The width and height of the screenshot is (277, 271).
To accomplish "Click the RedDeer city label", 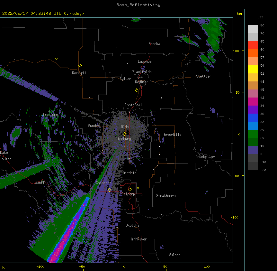I will [141, 82].
